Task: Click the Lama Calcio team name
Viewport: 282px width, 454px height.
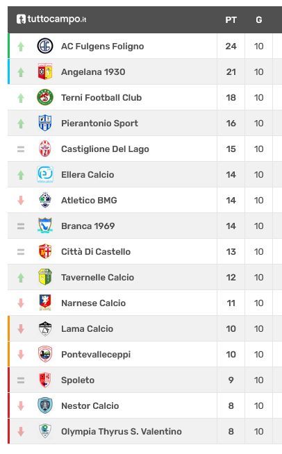Action: click(x=87, y=328)
